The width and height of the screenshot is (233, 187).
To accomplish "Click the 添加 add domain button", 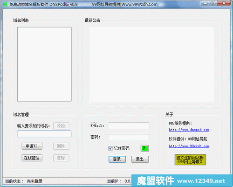I will [x=61, y=126].
